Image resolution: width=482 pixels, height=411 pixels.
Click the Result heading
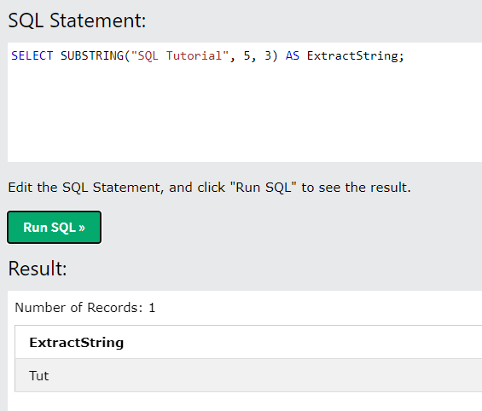(x=38, y=269)
